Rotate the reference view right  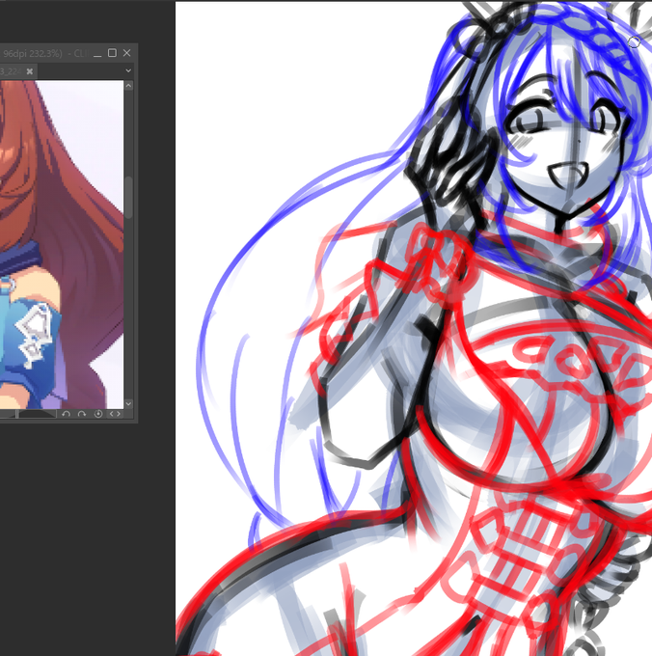(x=82, y=414)
